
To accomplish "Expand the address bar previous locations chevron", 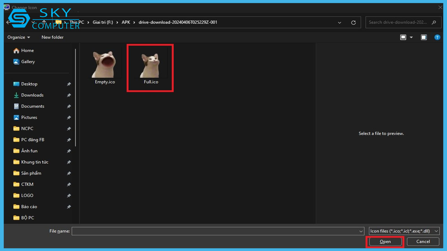I will (339, 22).
